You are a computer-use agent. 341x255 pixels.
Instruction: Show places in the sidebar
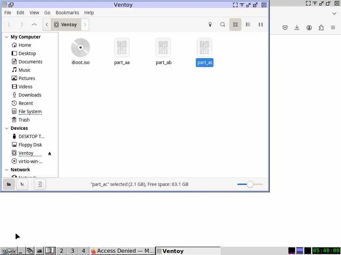[9, 184]
